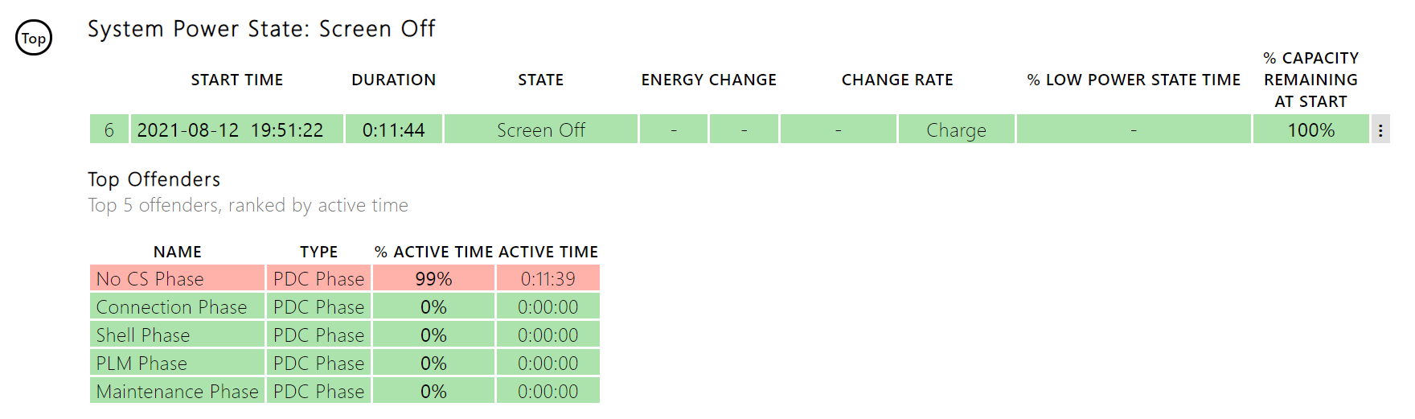Click the red 99% active time cell
The width and height of the screenshot is (1415, 419).
(x=433, y=278)
